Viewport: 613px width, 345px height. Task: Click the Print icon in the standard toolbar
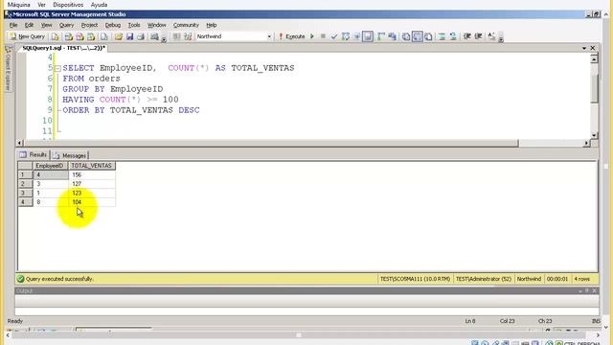141,36
